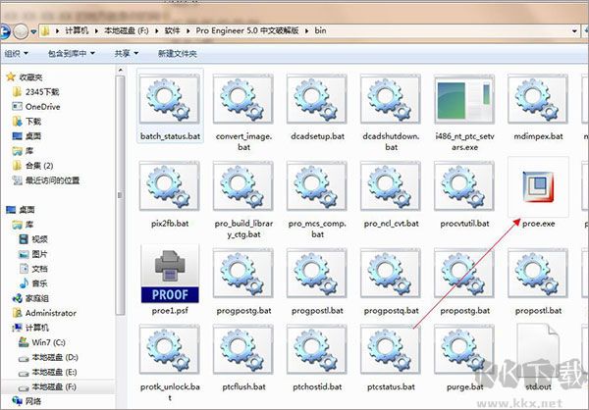Screen dimensions: 589x410
Task: Select the convert_image.bat file icon
Action: coord(243,99)
